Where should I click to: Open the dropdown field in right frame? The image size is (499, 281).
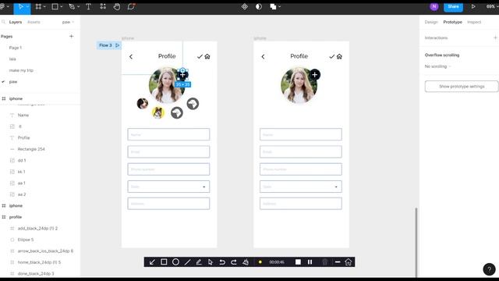[x=301, y=187]
